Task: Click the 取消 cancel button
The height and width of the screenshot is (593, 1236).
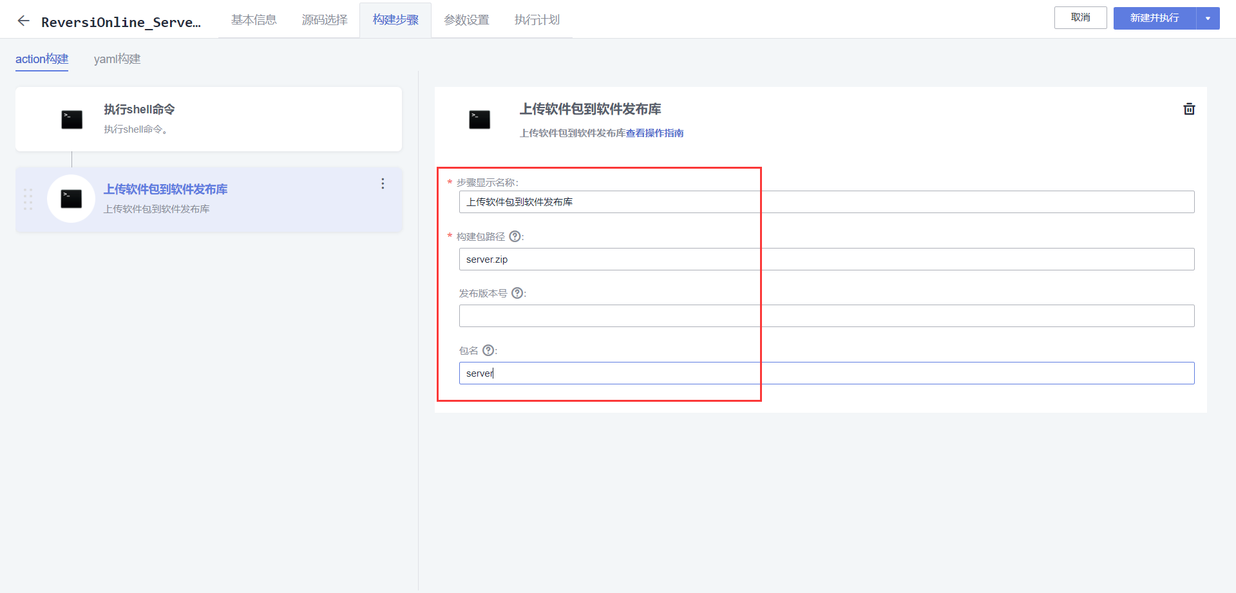Action: pyautogui.click(x=1080, y=17)
